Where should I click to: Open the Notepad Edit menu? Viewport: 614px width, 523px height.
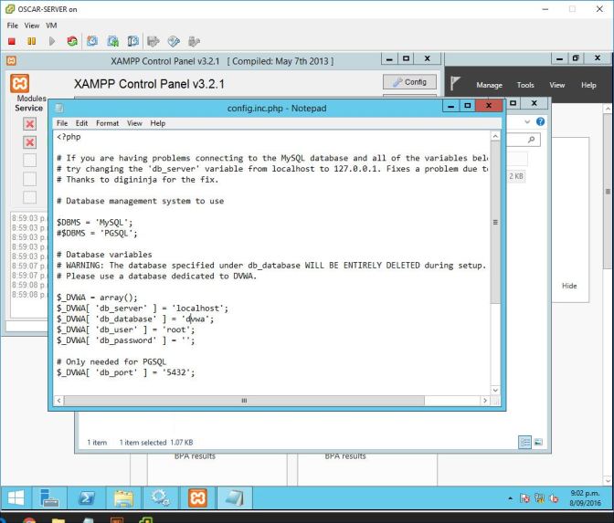click(x=81, y=123)
